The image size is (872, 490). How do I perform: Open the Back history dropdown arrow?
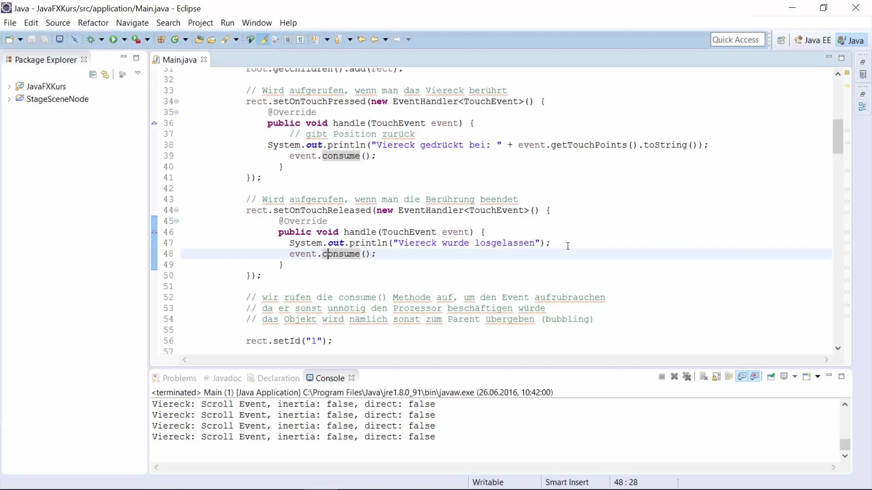(386, 39)
